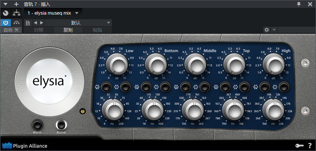Viewport: 316px width, 151px height.
Task: Click the 自动: 关 automation button
Action: [x=11, y=30]
